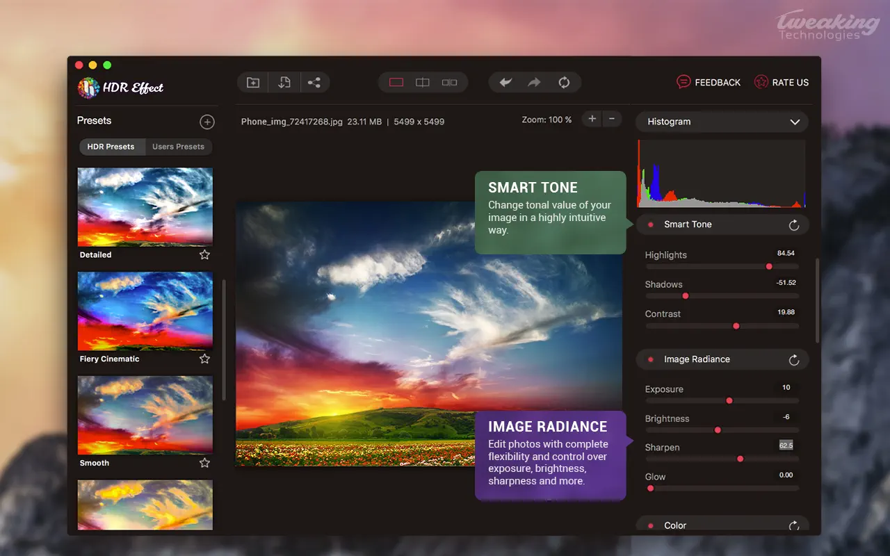The height and width of the screenshot is (556, 890).
Task: Add a new preset with plus icon
Action: coord(207,122)
